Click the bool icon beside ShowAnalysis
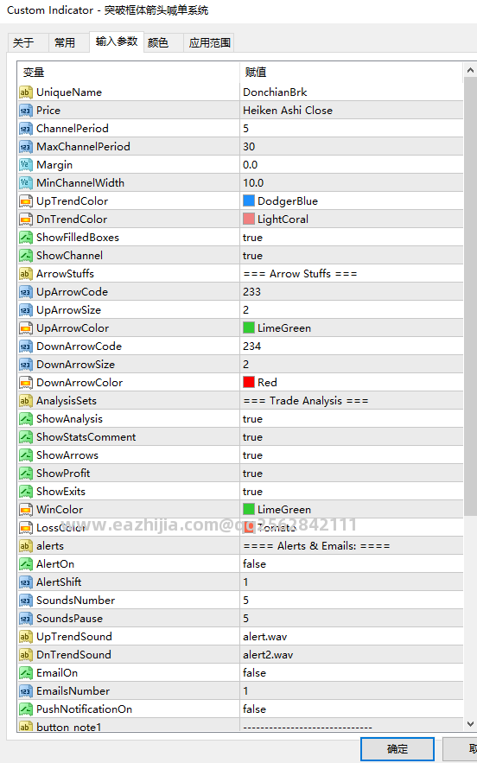 26,419
